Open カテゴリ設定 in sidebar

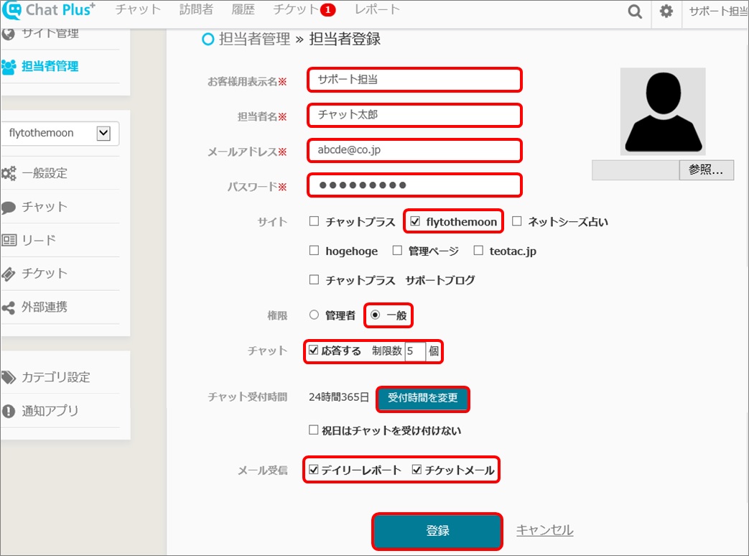[56, 377]
